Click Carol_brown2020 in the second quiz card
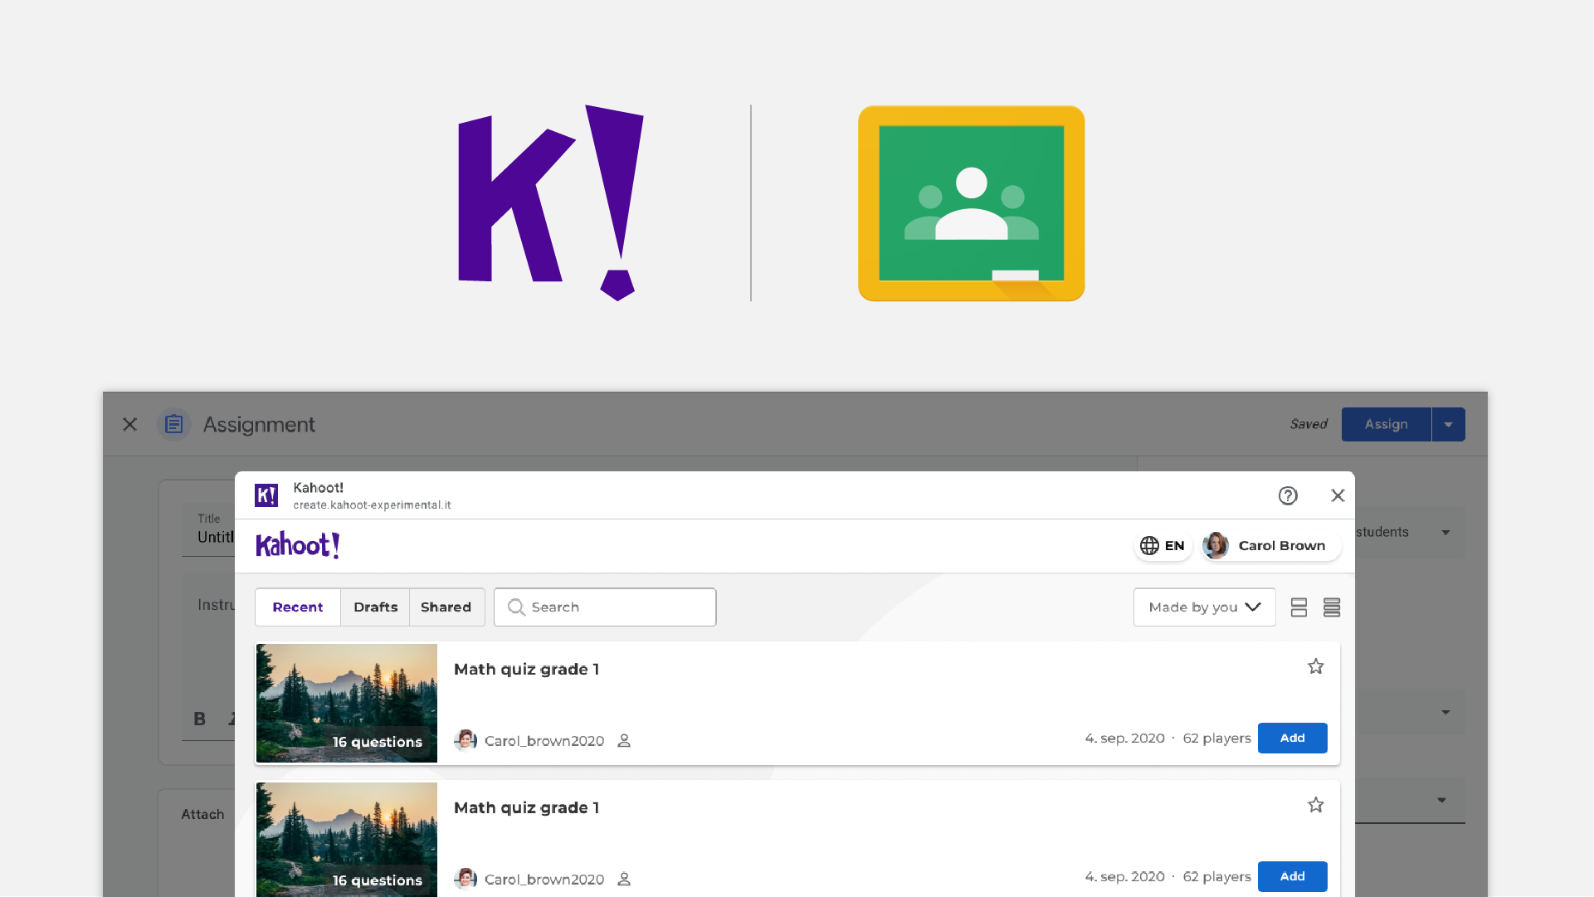The image size is (1594, 897). click(x=544, y=880)
